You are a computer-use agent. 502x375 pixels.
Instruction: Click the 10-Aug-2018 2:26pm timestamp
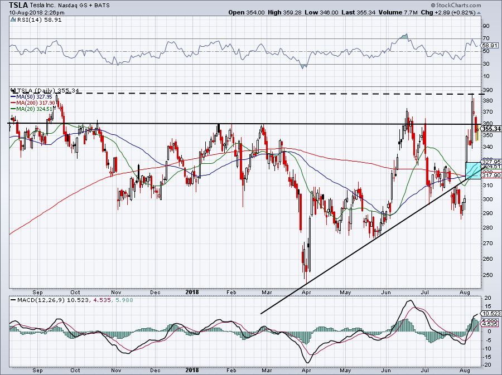(x=36, y=13)
